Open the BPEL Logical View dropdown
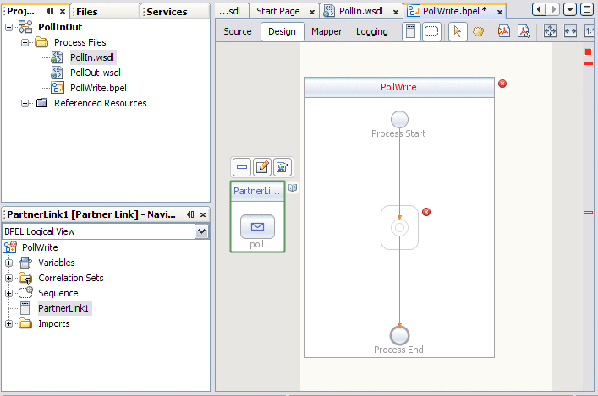598x396 pixels. (201, 231)
